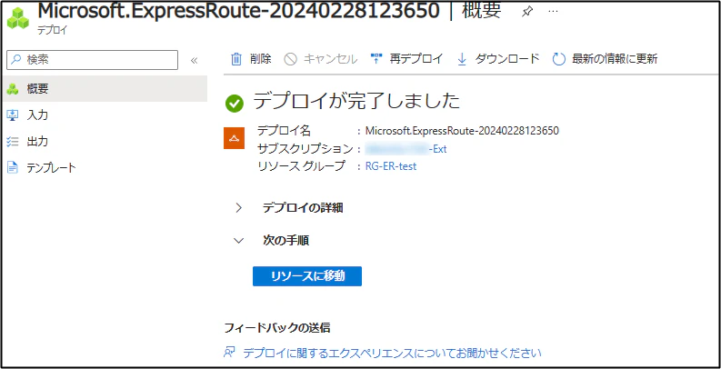
Task: Click the feedback person icon
Action: coord(229,353)
